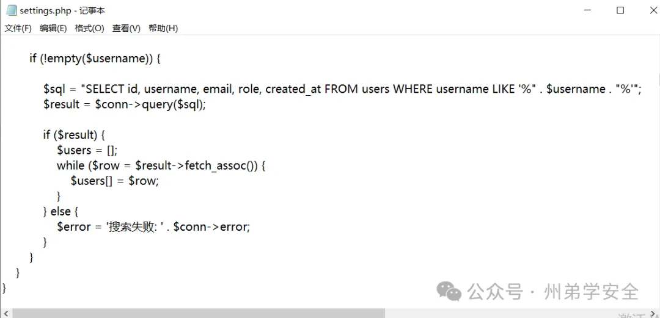Viewport: 660px width, 318px height.
Task: Click the 搜索失败 error message line
Action: (153, 226)
